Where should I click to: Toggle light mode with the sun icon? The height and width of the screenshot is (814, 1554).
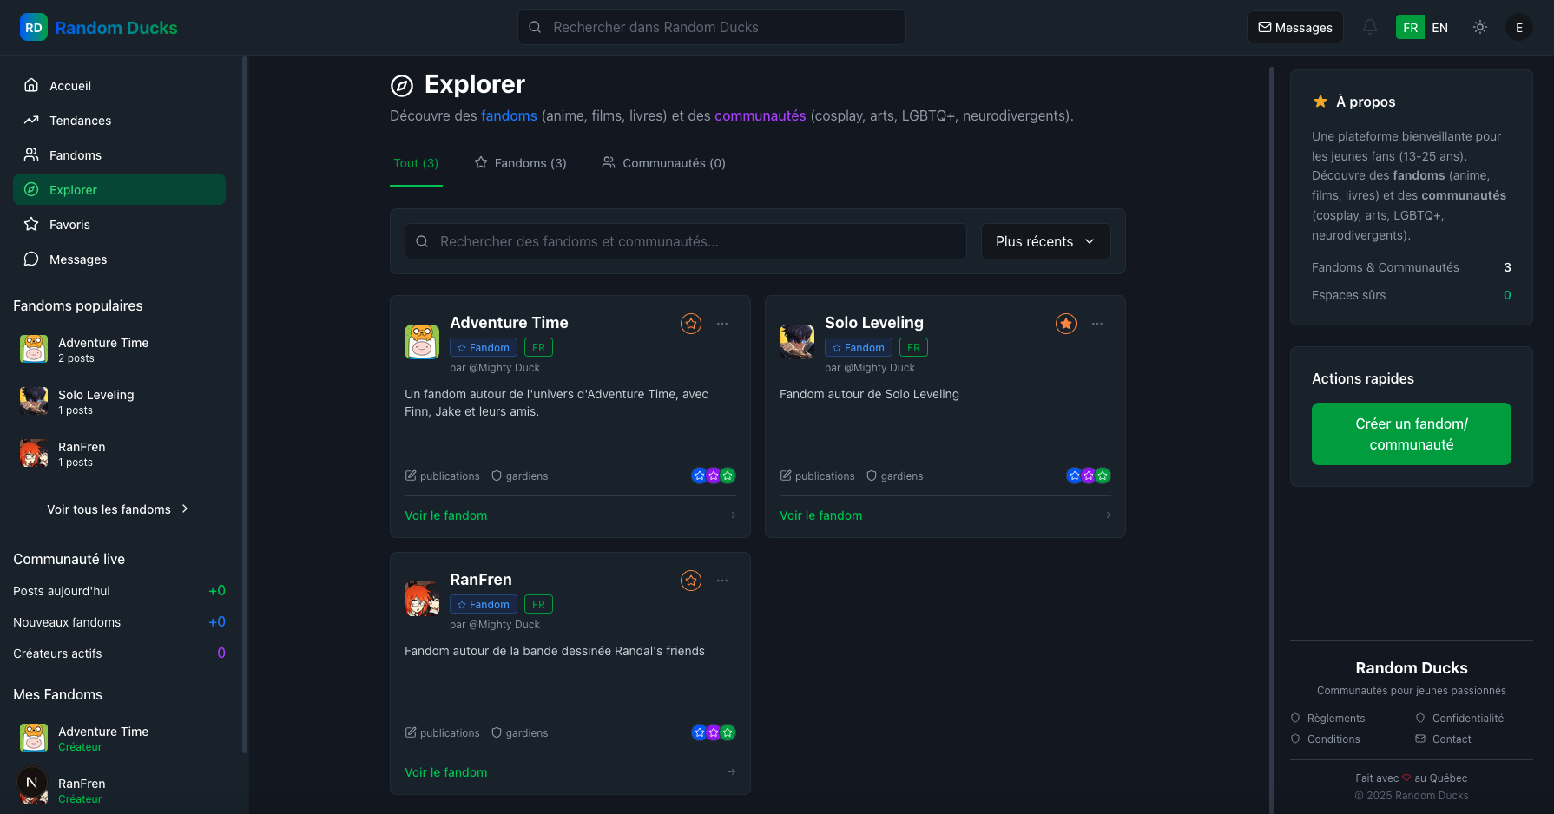click(1480, 27)
